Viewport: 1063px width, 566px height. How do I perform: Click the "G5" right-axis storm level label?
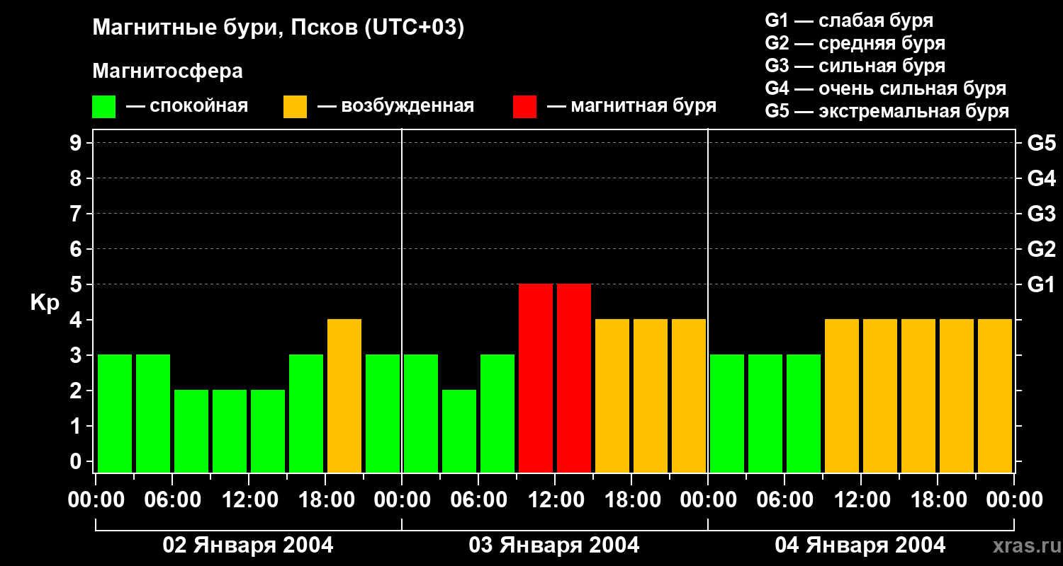(x=1041, y=143)
